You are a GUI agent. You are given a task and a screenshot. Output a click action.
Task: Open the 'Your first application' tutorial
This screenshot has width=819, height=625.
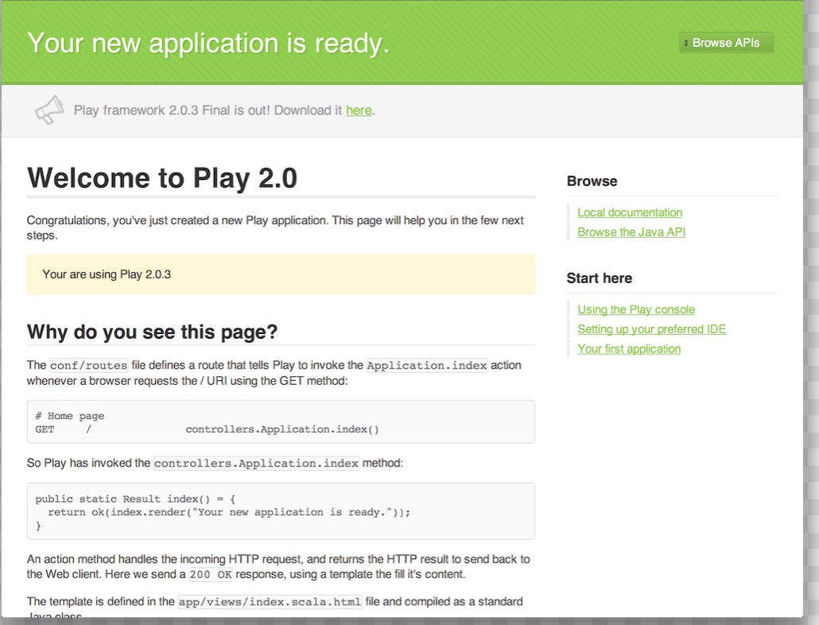click(628, 348)
